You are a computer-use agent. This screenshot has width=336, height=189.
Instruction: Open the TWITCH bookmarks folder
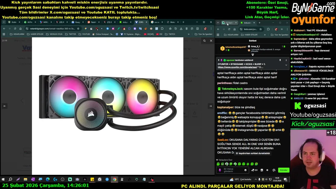point(170,34)
